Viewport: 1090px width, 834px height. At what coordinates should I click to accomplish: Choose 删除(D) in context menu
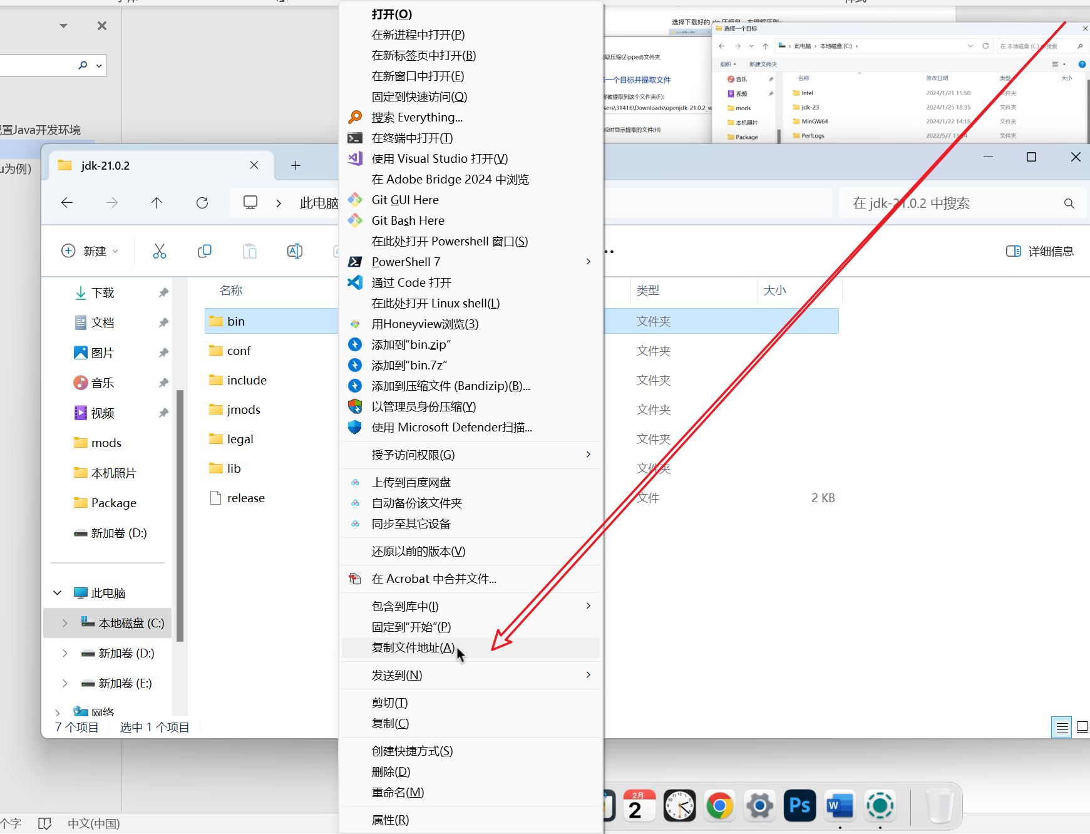(x=471, y=771)
